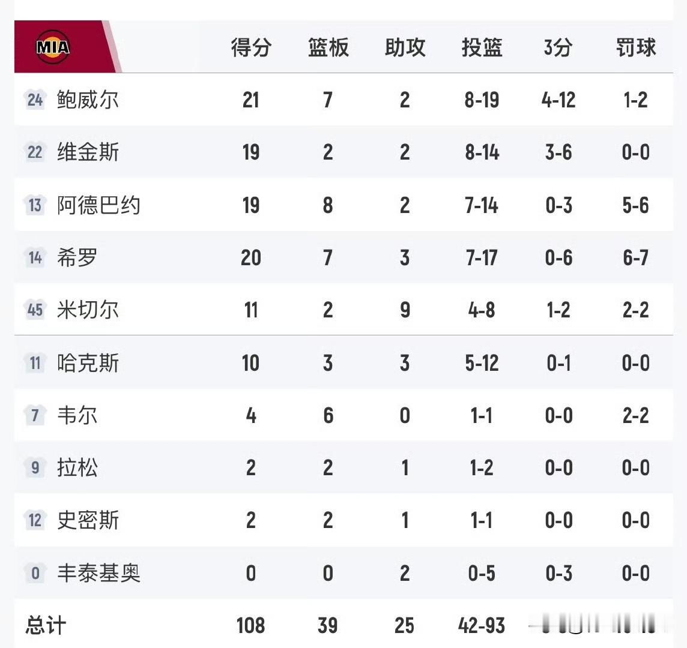Open player 希罗's name link

(x=77, y=257)
